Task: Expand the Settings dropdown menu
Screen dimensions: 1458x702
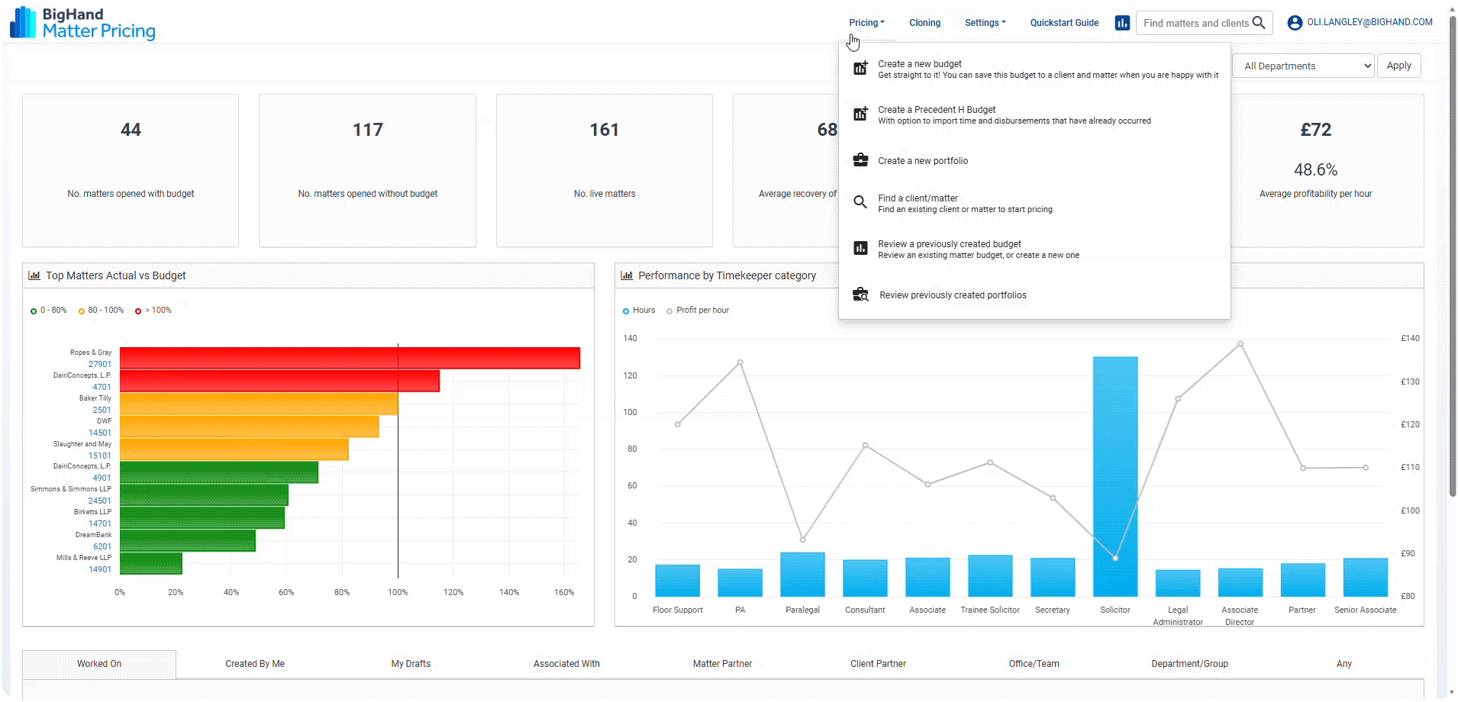Action: 985,23
